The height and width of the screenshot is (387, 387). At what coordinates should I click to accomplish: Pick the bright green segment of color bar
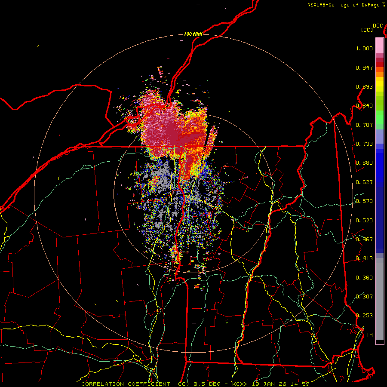pyautogui.click(x=380, y=117)
